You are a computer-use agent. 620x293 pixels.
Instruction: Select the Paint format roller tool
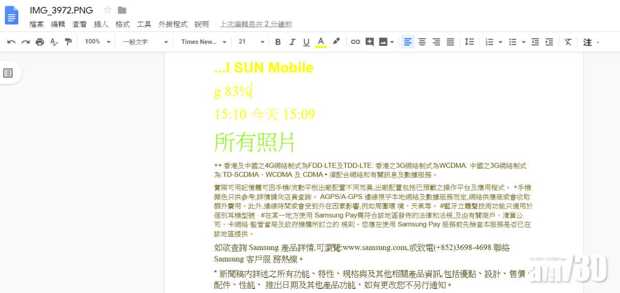(68, 42)
